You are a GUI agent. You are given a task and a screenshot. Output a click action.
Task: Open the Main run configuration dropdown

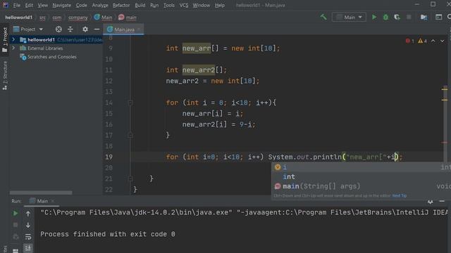tap(349, 17)
